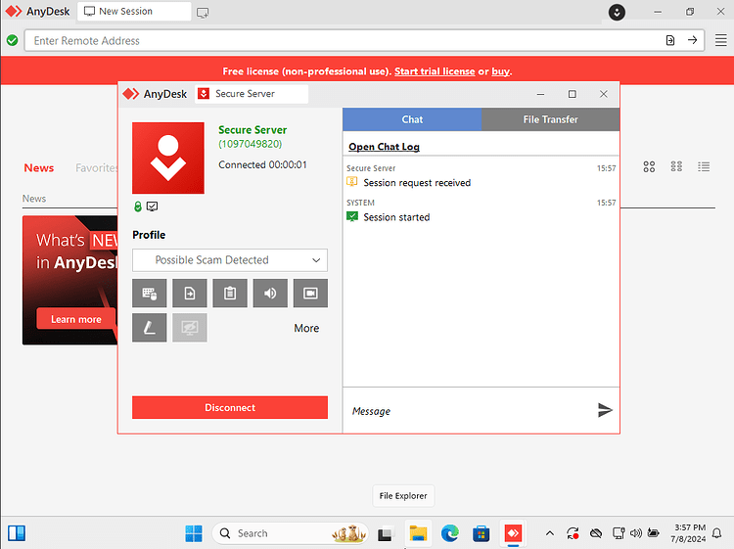Toggle the drawing pen permission icon
734x549 pixels.
(x=150, y=328)
